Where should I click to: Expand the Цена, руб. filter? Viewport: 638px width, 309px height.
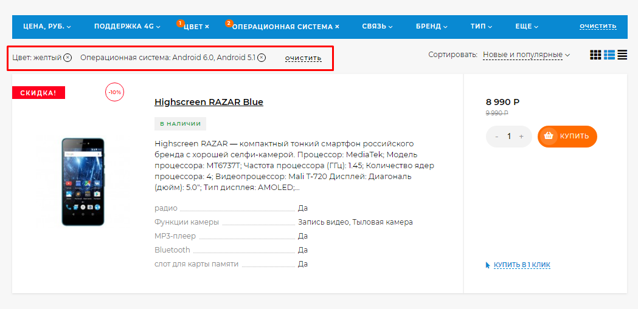tap(47, 27)
